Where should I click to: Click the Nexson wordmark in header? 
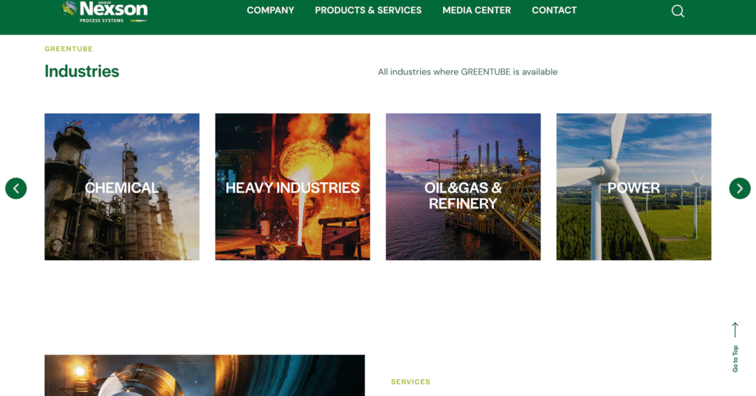113,10
